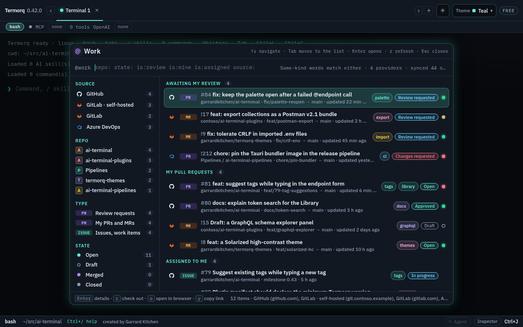
Task: Open #81 suggest tags while typing
Action: tap(306, 187)
